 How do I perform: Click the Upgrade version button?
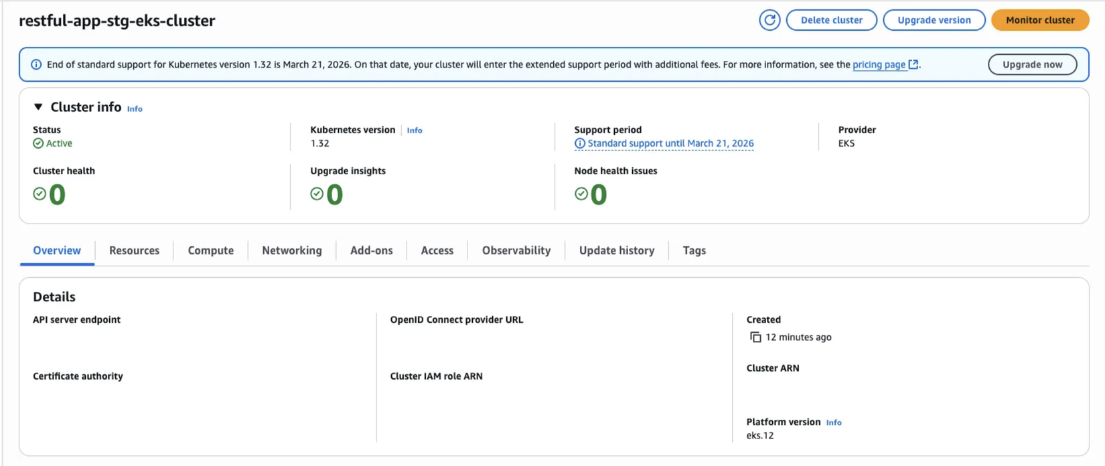934,20
